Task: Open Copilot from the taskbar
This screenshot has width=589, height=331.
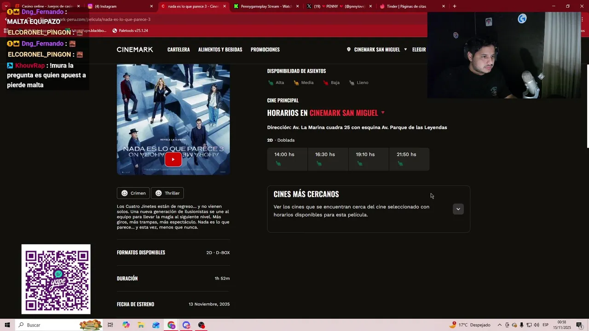Action: [x=126, y=325]
